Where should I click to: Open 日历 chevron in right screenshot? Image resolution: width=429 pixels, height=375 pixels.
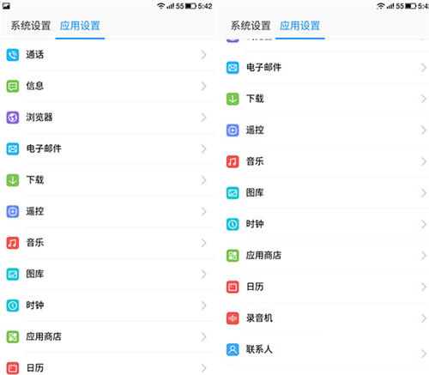pyautogui.click(x=424, y=287)
